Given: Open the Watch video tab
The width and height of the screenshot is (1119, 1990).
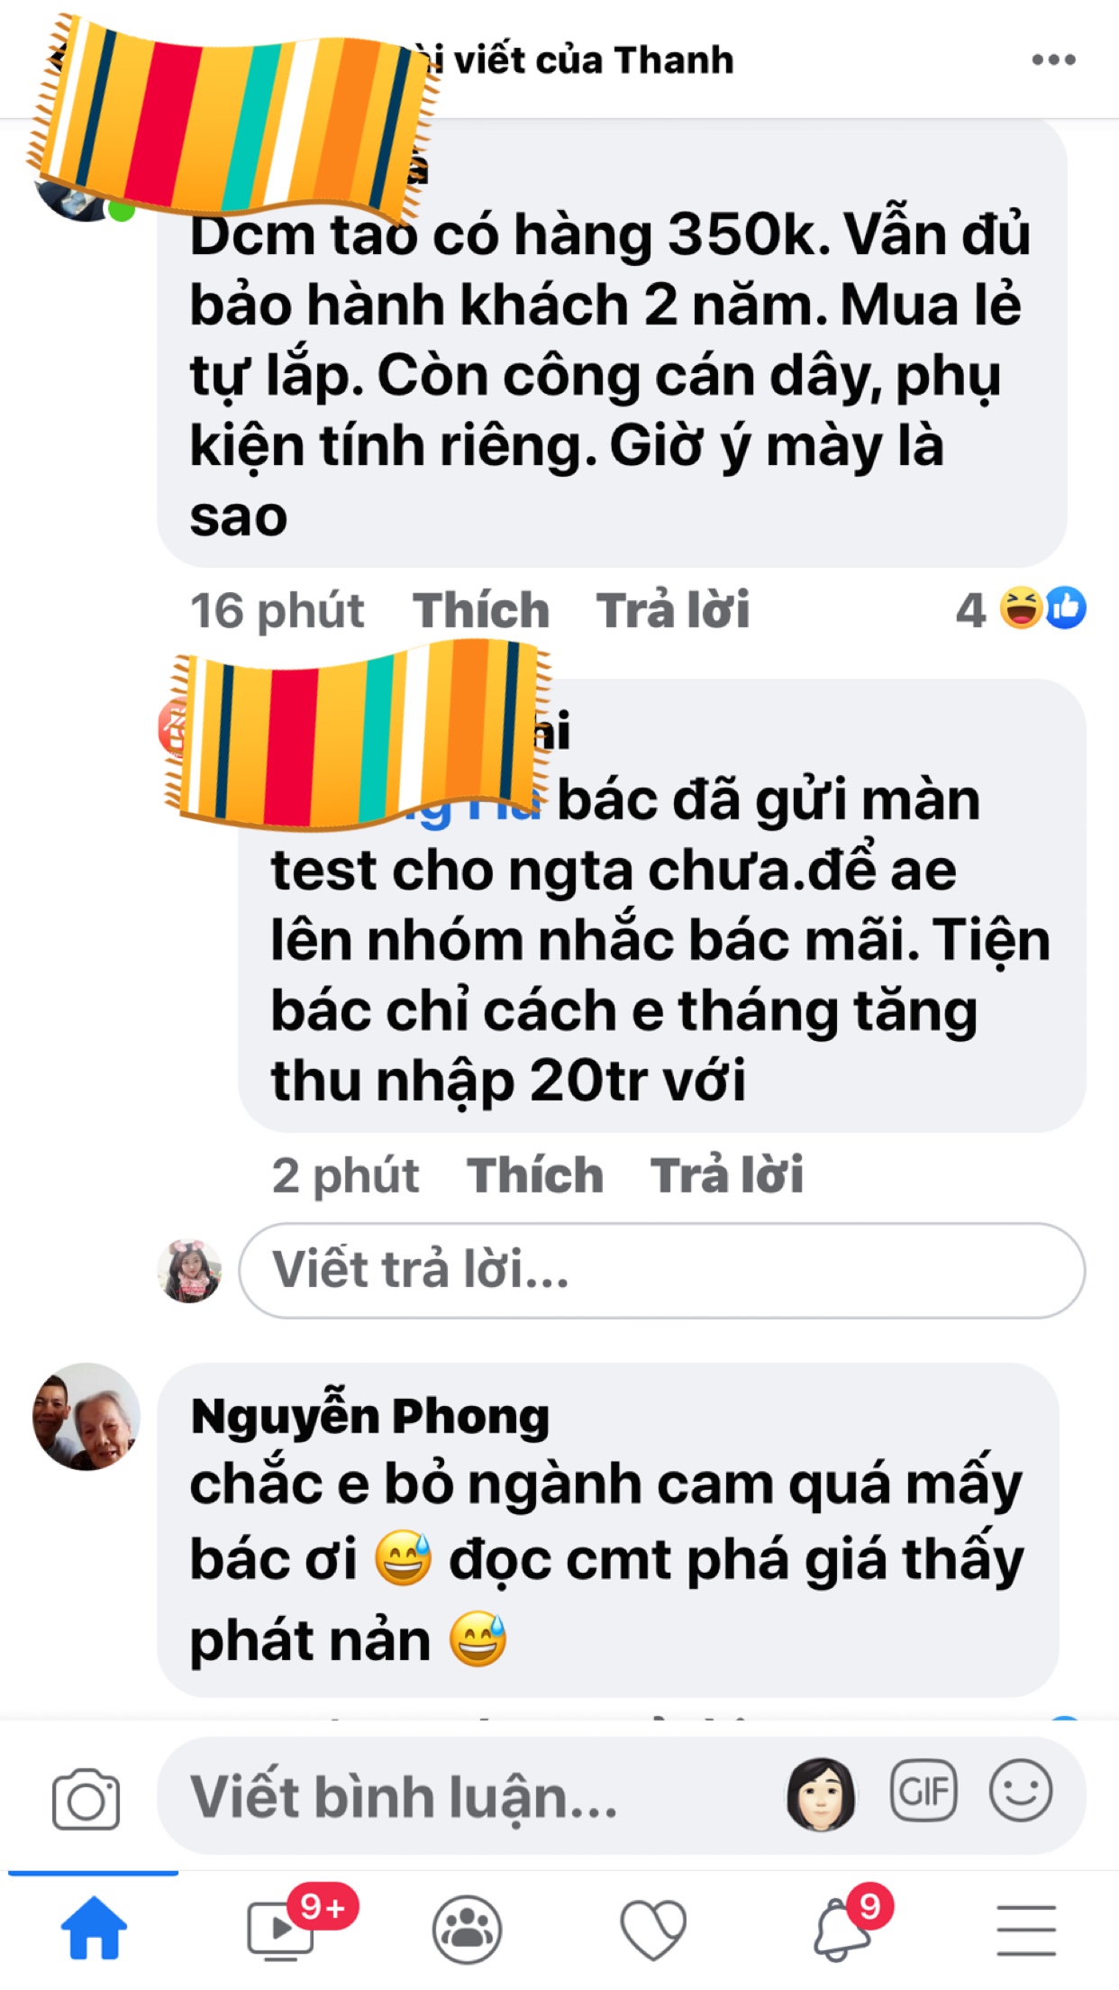Looking at the screenshot, I should [280, 1928].
